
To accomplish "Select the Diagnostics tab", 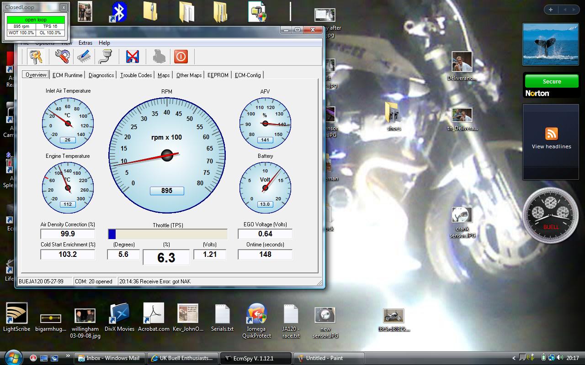I will [101, 75].
